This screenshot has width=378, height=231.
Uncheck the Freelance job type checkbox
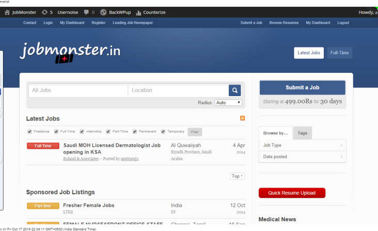(29, 132)
